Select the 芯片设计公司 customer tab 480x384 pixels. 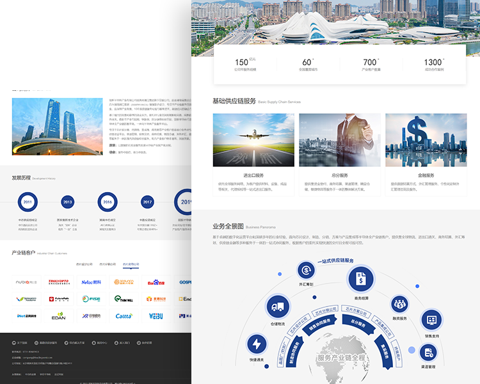pos(84,264)
